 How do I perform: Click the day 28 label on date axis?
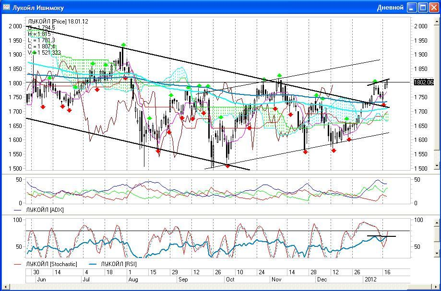coord(313,272)
